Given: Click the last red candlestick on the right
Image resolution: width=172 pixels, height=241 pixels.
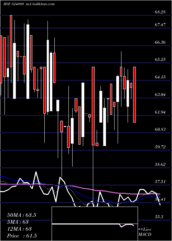Looking at the screenshot, I should tap(135, 95).
